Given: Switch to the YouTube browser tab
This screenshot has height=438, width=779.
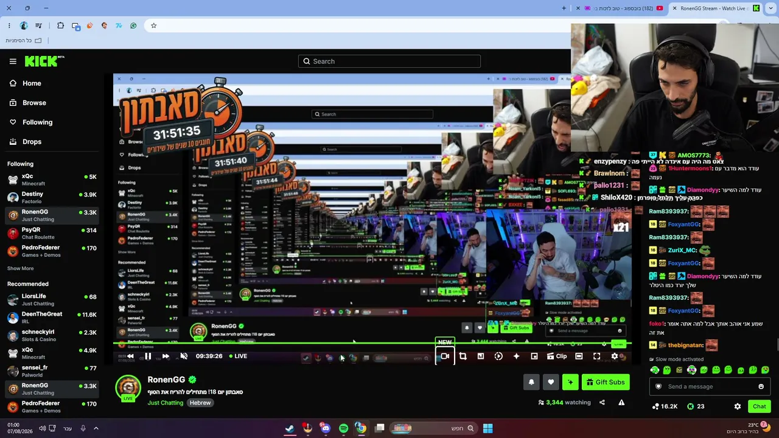Looking at the screenshot, I should (621, 9).
